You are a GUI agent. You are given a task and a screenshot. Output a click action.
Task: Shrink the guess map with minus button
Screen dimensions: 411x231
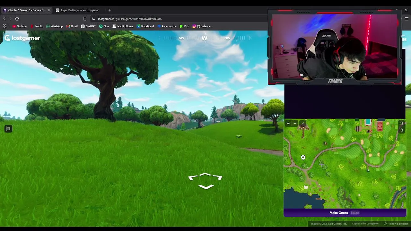point(295,124)
